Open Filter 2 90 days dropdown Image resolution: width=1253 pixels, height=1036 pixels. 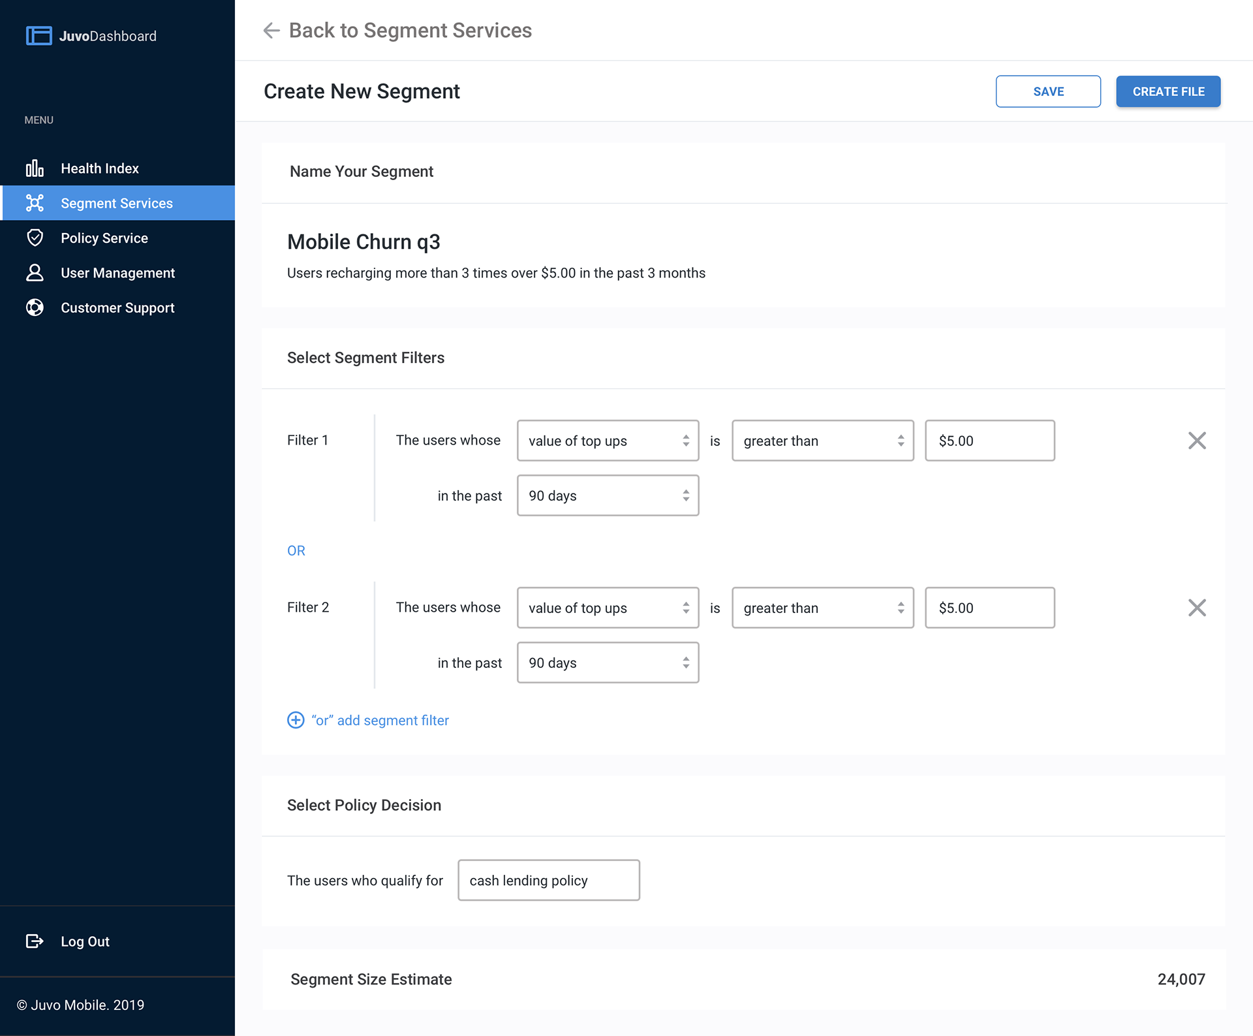coord(608,663)
